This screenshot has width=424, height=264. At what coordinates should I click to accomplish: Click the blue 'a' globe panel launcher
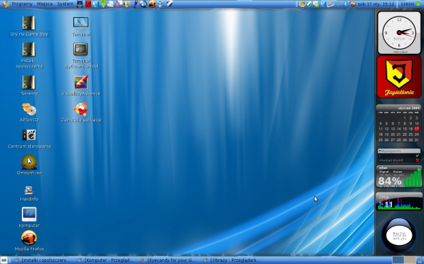(x=144, y=4)
